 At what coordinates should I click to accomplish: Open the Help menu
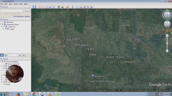(26, 4)
